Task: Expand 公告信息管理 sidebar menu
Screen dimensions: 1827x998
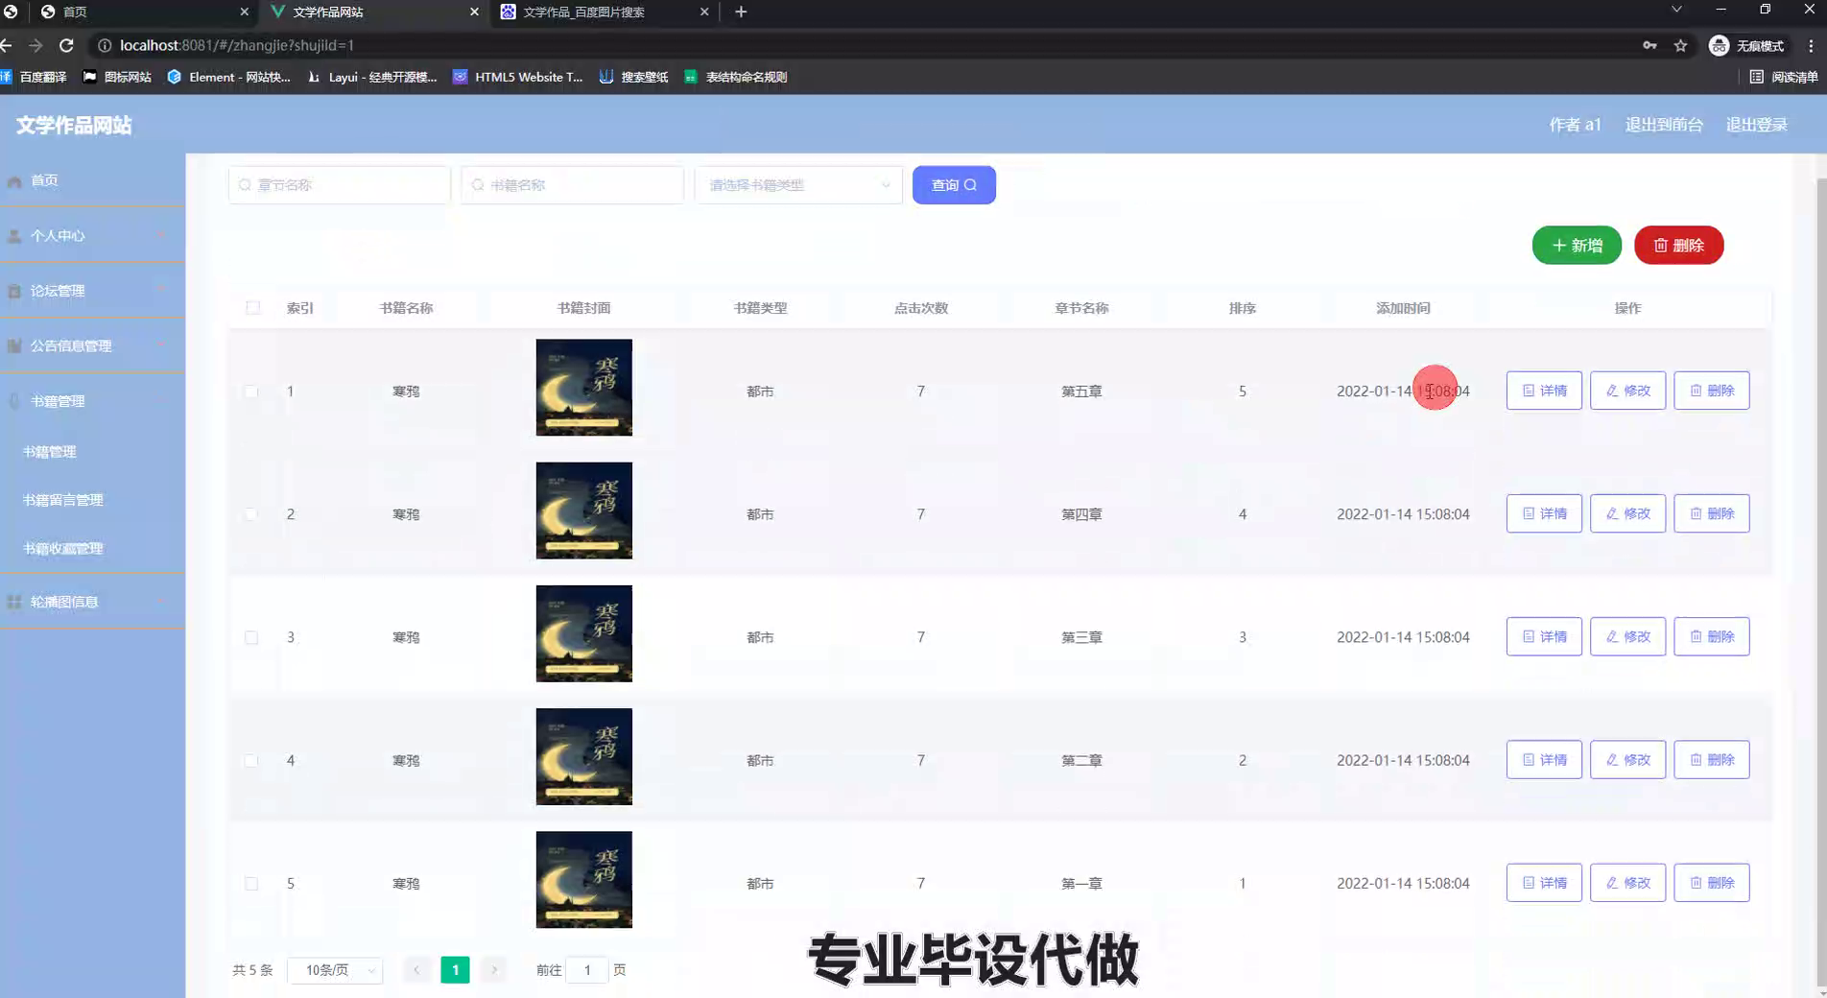Action: 92,345
